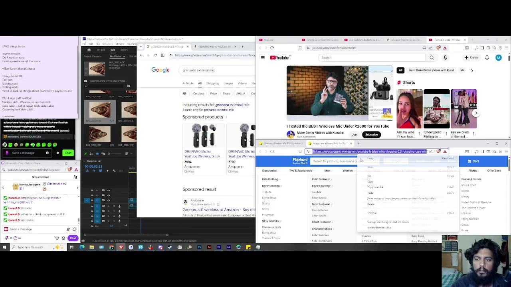Viewport: 511px width, 287px height.
Task: Solo the A1 audio track
Action: (113, 206)
